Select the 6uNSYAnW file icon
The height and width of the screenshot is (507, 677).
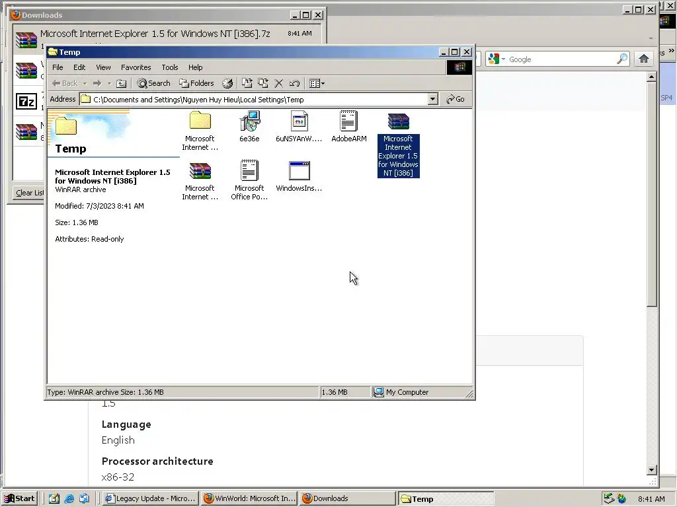pyautogui.click(x=299, y=126)
